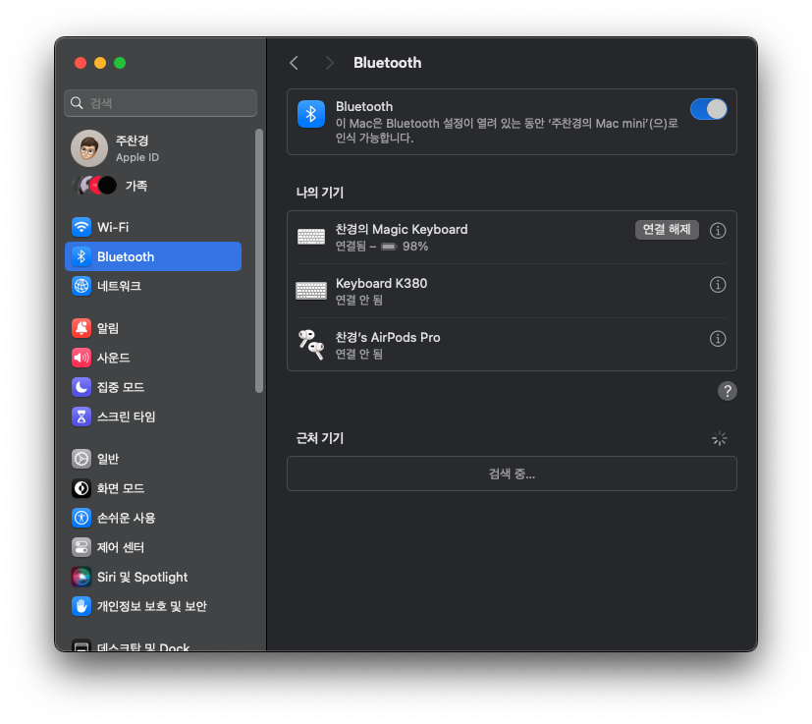Select the 찬경's AirPods Pro row
Screen dimensions: 812x724
click(x=512, y=345)
